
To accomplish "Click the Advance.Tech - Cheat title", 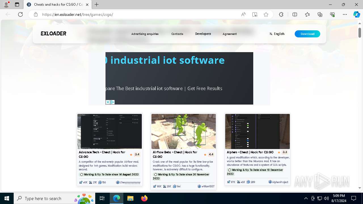I will click(102, 154).
